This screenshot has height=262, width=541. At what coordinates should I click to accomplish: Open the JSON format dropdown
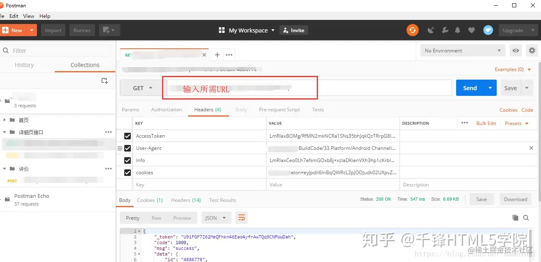[216, 218]
